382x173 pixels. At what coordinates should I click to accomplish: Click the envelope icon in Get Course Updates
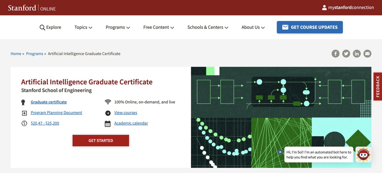tap(285, 27)
